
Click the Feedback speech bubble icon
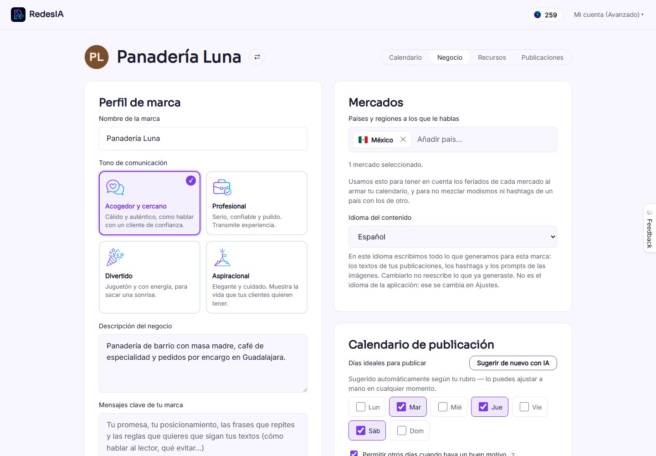pyautogui.click(x=650, y=212)
